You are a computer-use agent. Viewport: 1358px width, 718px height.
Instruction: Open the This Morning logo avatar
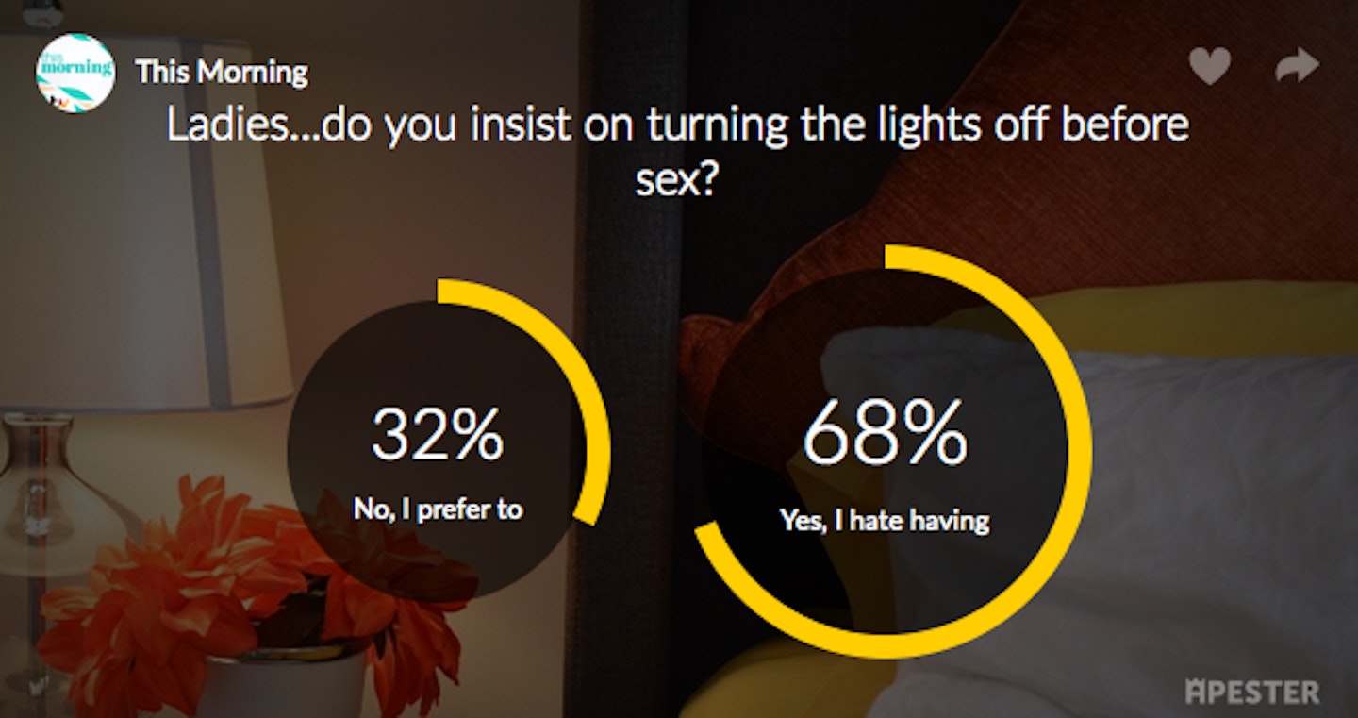click(x=75, y=73)
